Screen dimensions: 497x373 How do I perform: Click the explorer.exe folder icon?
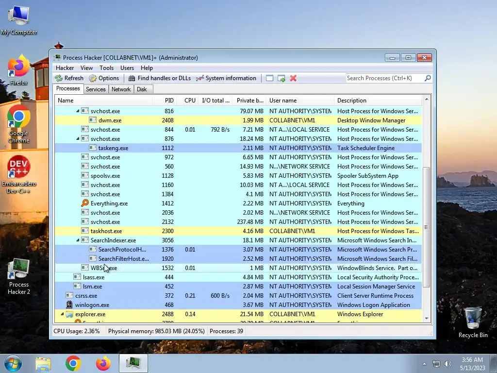(69, 314)
